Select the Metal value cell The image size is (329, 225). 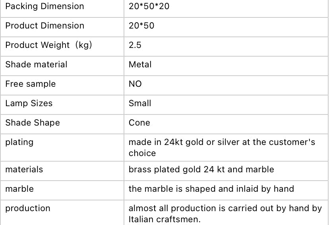coord(140,65)
